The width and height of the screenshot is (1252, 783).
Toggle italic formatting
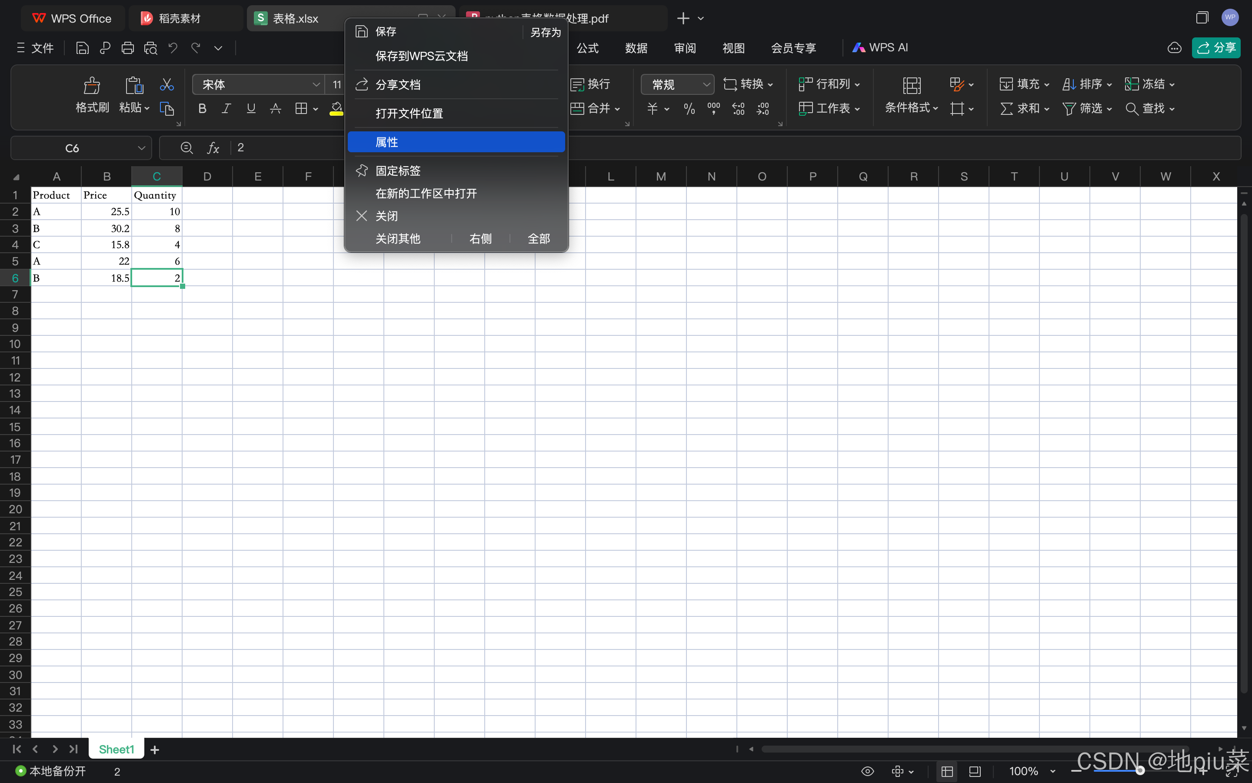point(226,109)
